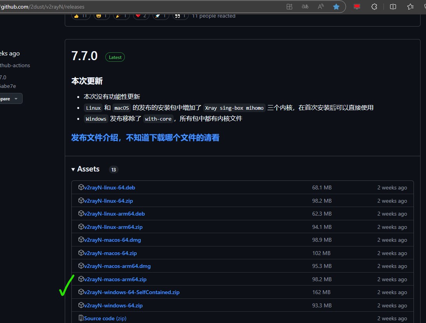Click the 7.7.0 release title
Image resolution: width=426 pixels, height=323 pixels.
[x=84, y=56]
